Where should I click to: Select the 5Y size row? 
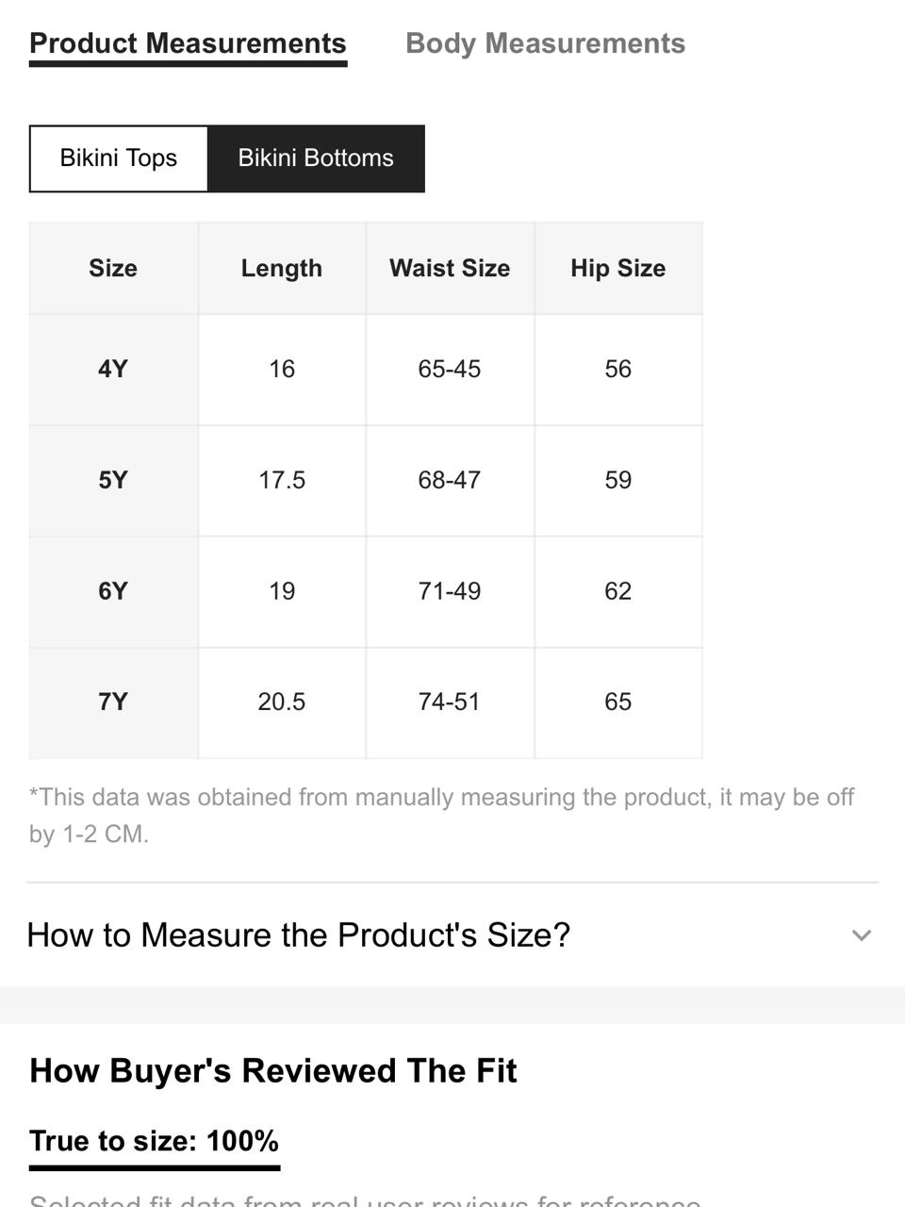(x=366, y=481)
